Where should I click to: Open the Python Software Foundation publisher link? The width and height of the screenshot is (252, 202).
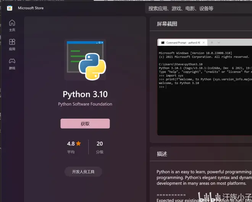85,104
